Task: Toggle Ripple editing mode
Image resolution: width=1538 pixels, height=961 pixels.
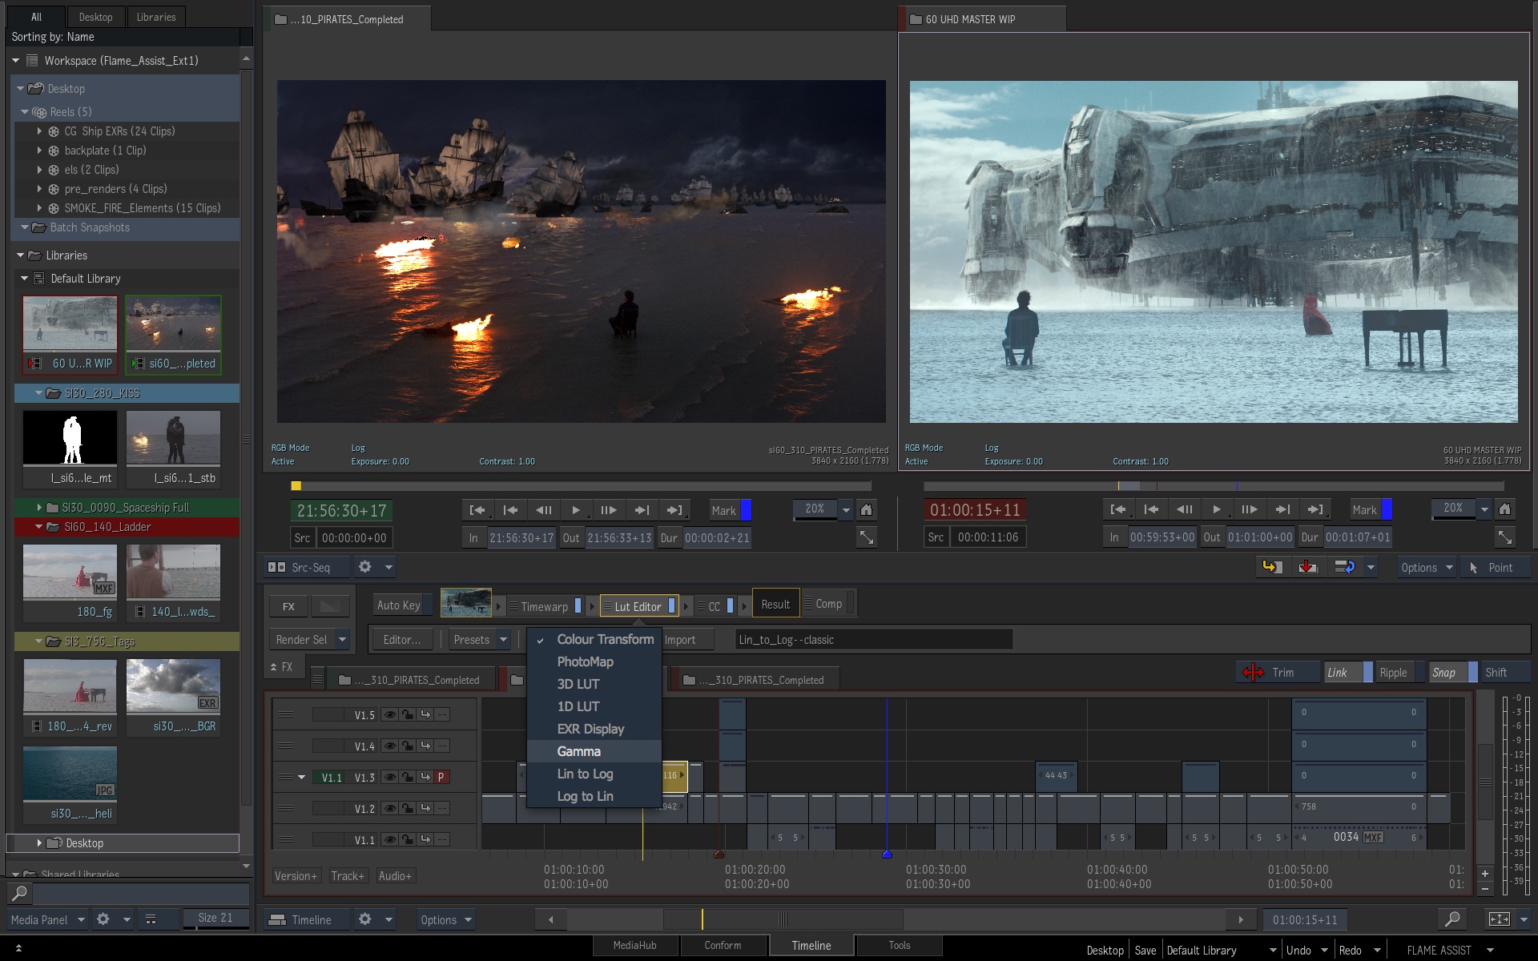Action: coord(1399,672)
